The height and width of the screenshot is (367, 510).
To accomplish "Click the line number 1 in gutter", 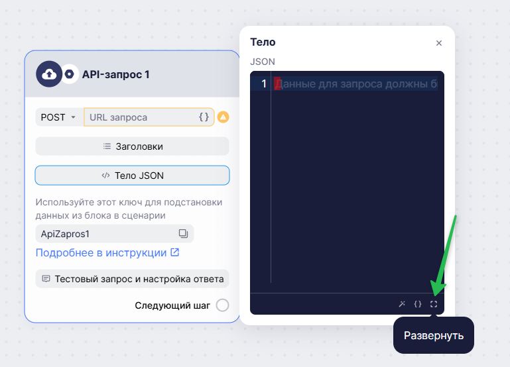I will pos(264,84).
